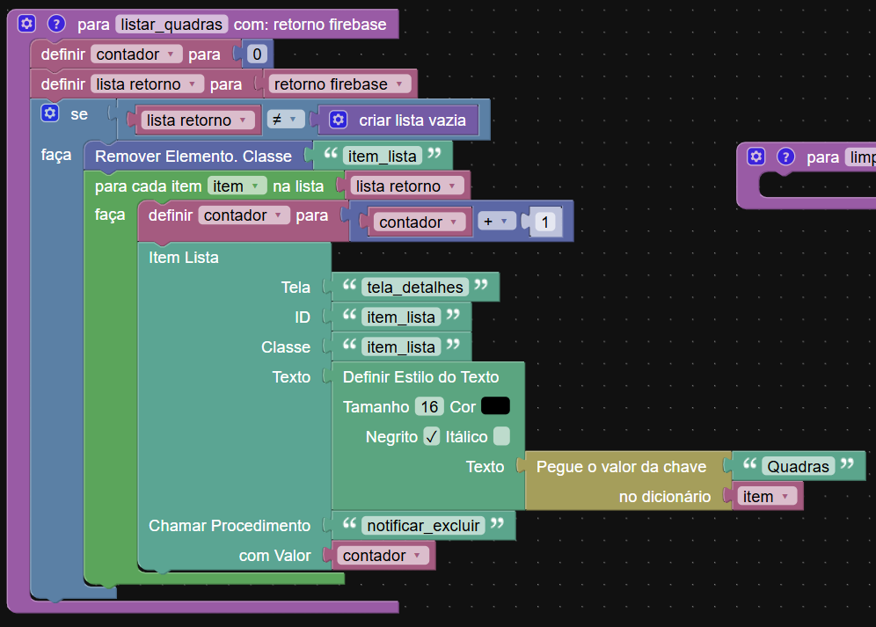Edit the Tamanho field showing 16
Screen dimensions: 876x627
429,406
